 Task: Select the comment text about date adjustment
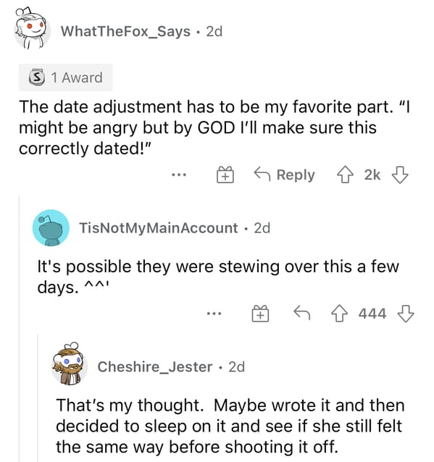(x=214, y=127)
